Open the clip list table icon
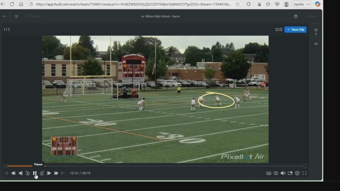The image size is (340, 191). click(x=316, y=30)
